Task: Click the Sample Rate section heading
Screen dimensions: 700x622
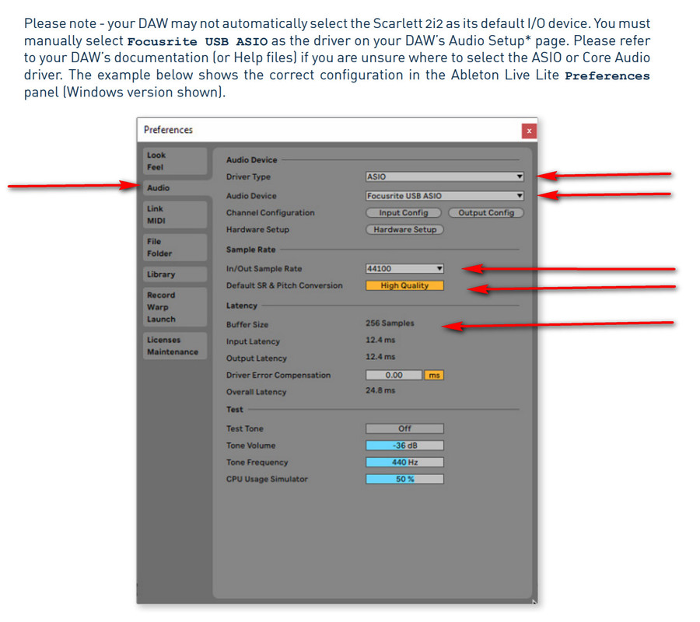Action: [251, 250]
